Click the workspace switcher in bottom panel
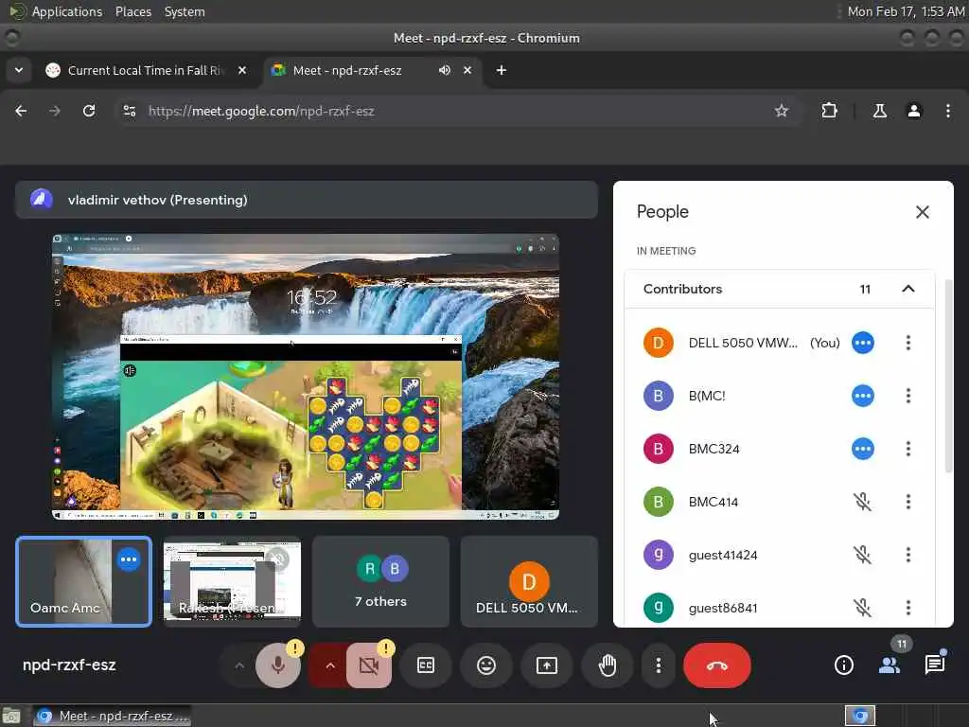Screen dimensions: 969x727 860,716
